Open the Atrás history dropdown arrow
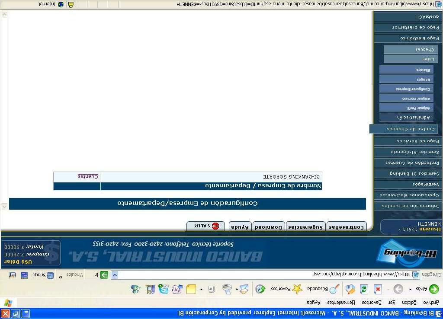Viewport: 443px width, 319px height. (x=410, y=289)
